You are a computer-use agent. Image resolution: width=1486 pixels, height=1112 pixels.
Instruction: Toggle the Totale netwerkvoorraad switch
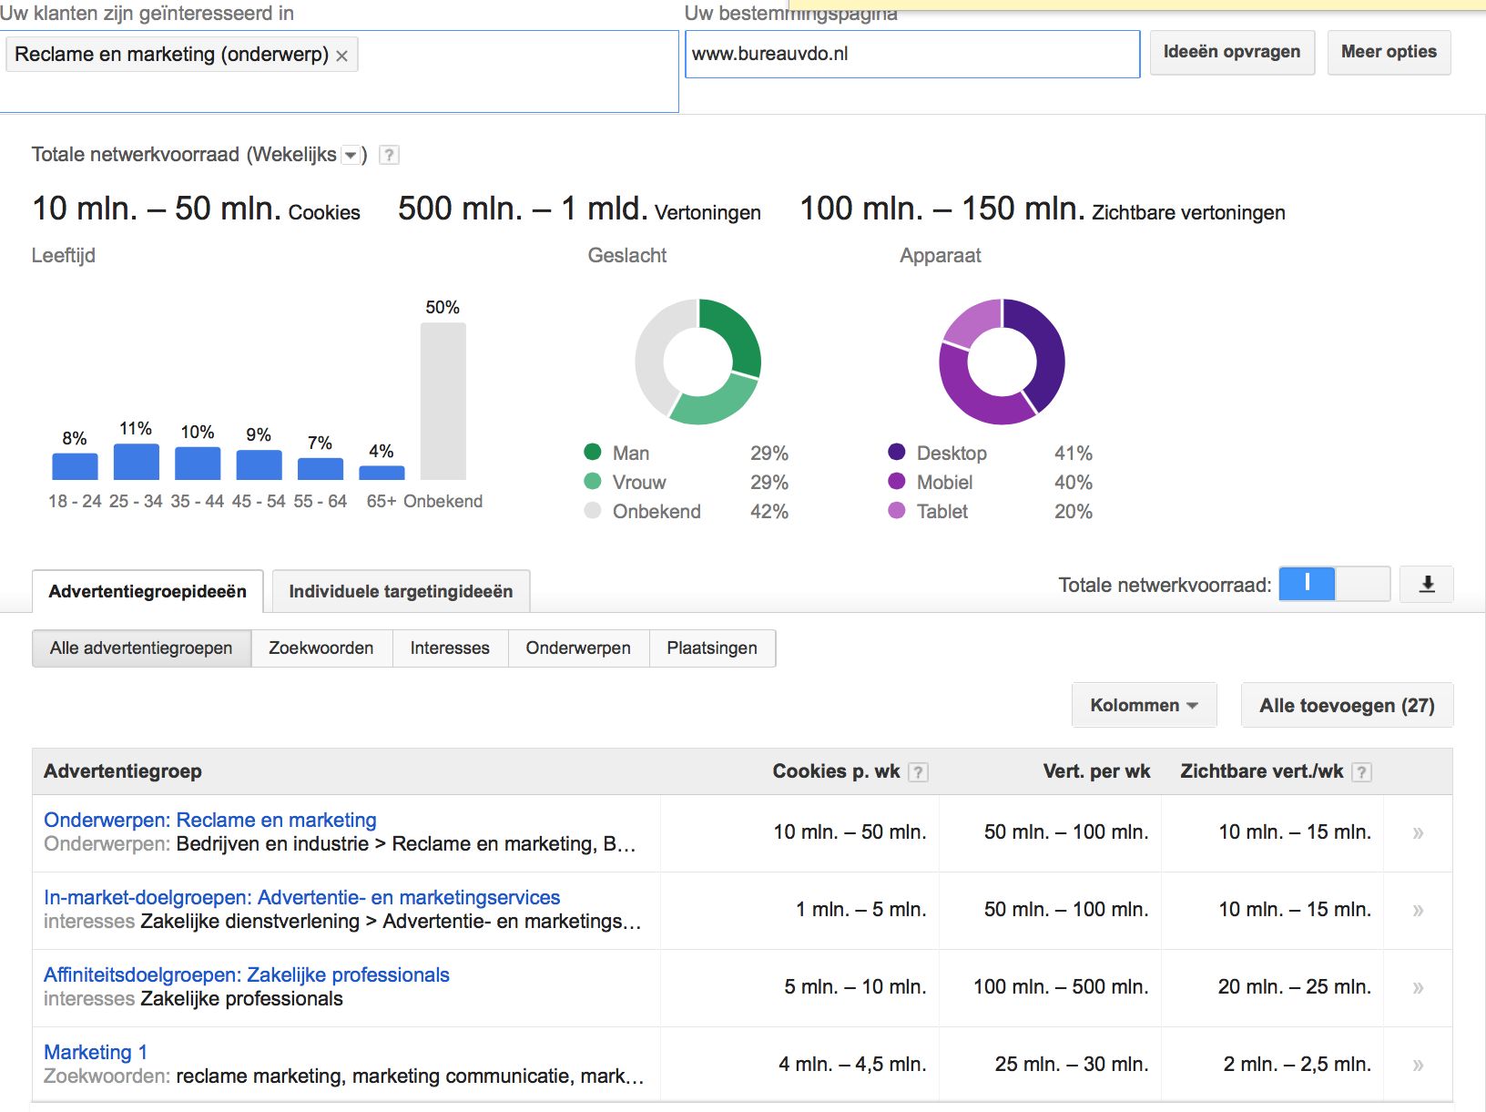click(1334, 584)
